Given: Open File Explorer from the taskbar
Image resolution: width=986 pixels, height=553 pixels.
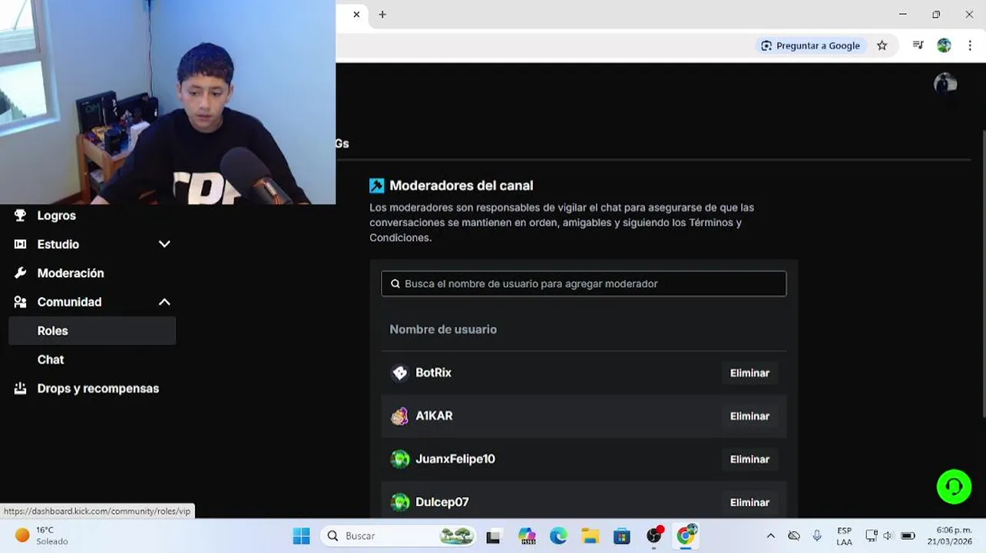Looking at the screenshot, I should (x=590, y=536).
